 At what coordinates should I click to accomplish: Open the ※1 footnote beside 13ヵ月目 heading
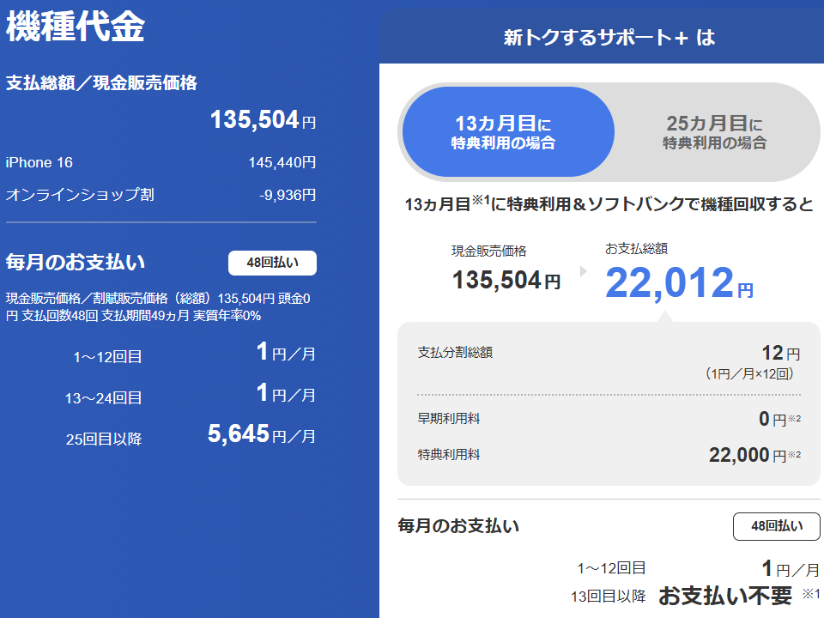click(x=481, y=200)
